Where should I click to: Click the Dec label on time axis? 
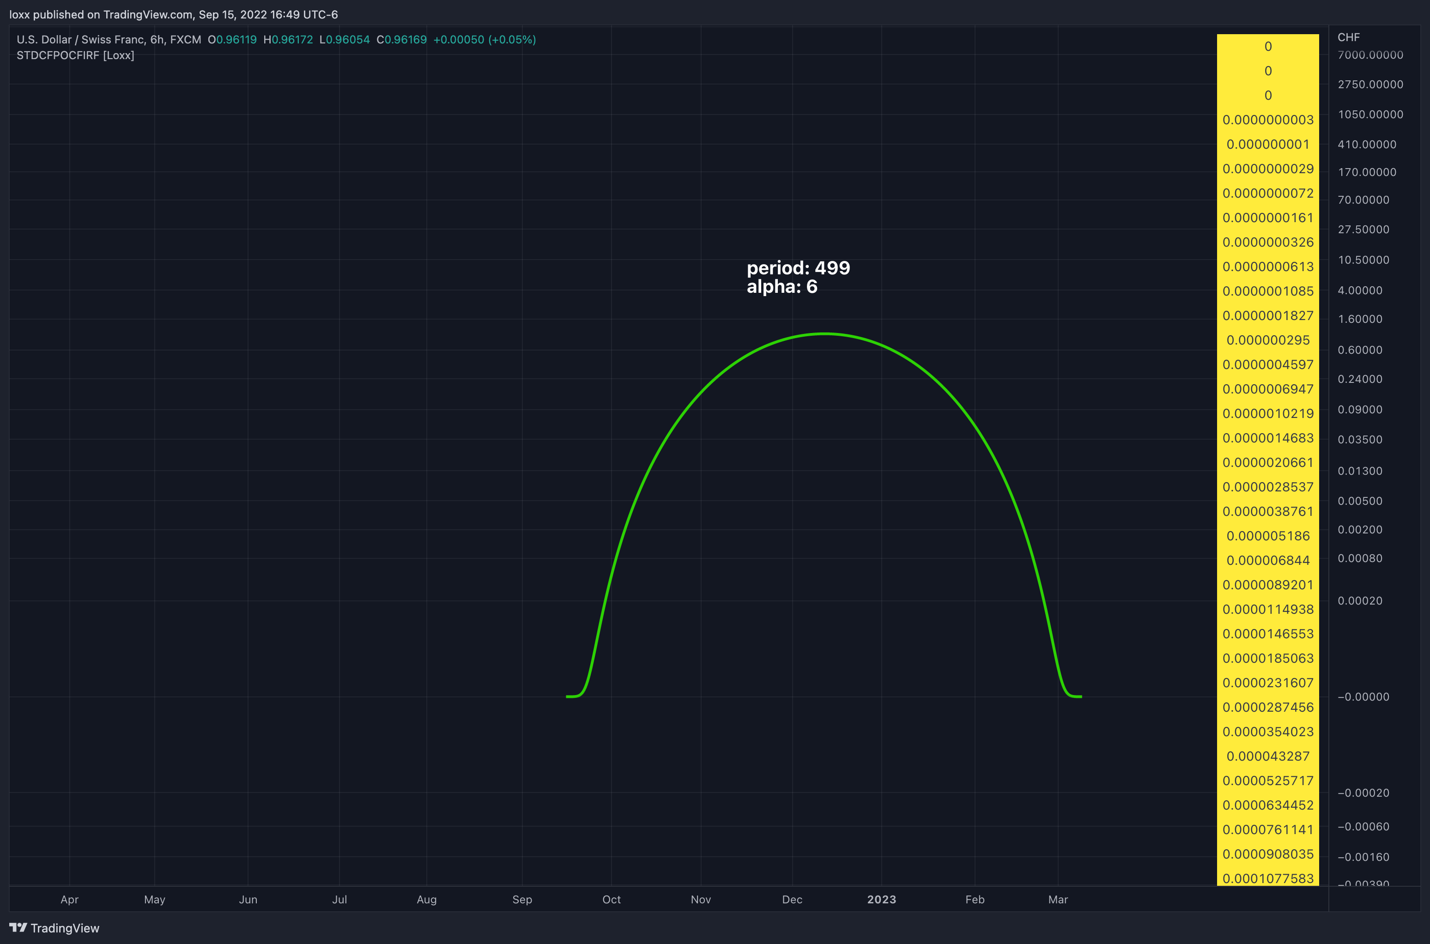coord(793,900)
